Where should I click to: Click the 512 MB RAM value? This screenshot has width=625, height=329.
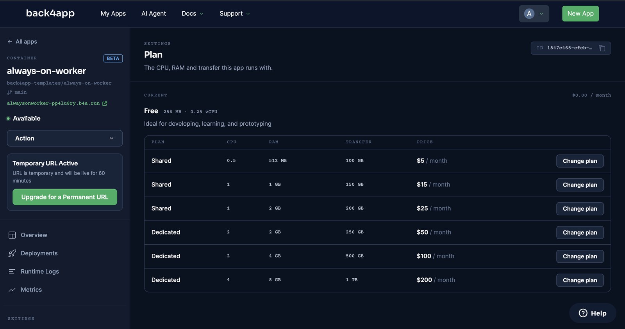click(278, 160)
